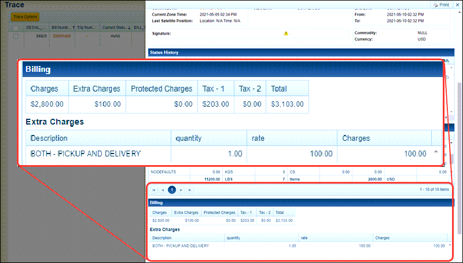
Task: Click the KGS unit cell
Action: (229, 171)
